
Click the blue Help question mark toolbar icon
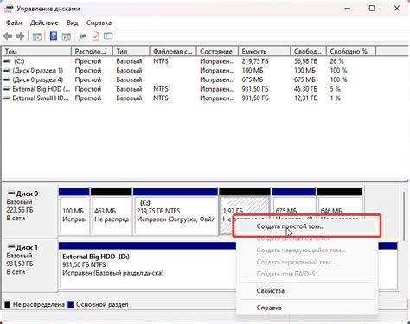click(x=54, y=36)
